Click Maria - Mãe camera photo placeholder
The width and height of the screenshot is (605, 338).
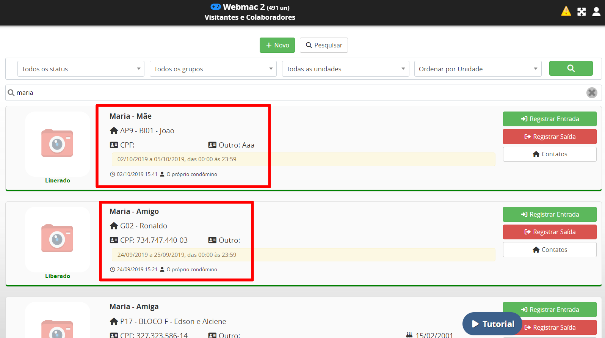(x=57, y=143)
